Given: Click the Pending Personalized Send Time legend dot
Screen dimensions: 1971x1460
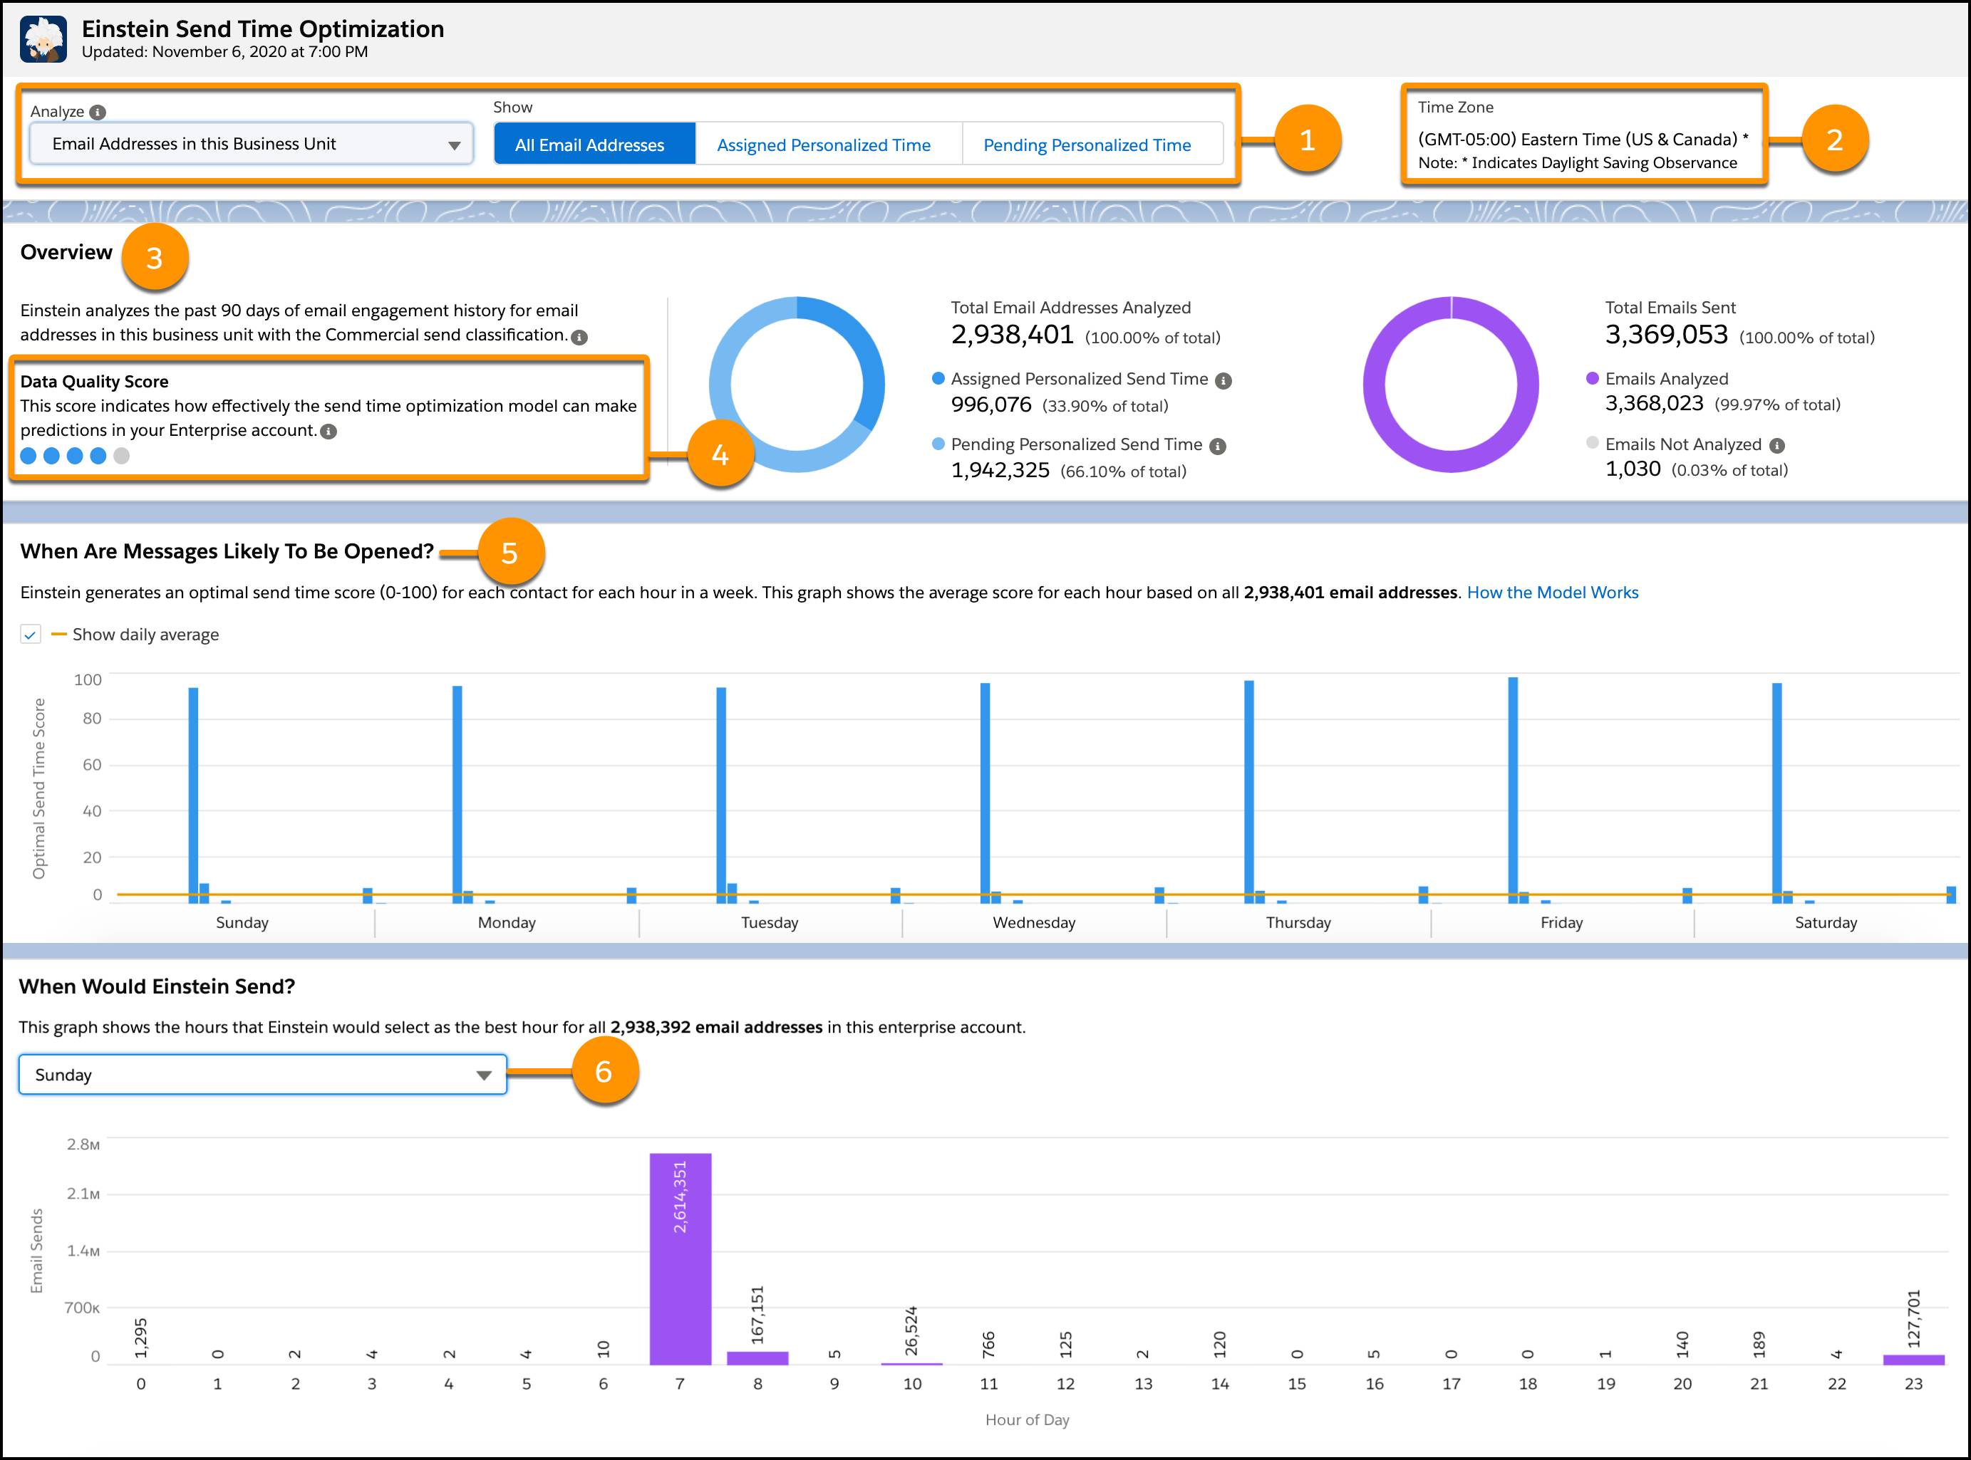Looking at the screenshot, I should 938,444.
